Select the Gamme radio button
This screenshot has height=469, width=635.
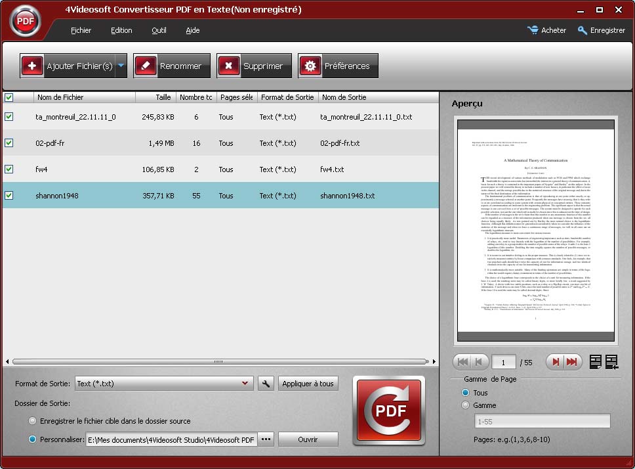click(x=464, y=405)
